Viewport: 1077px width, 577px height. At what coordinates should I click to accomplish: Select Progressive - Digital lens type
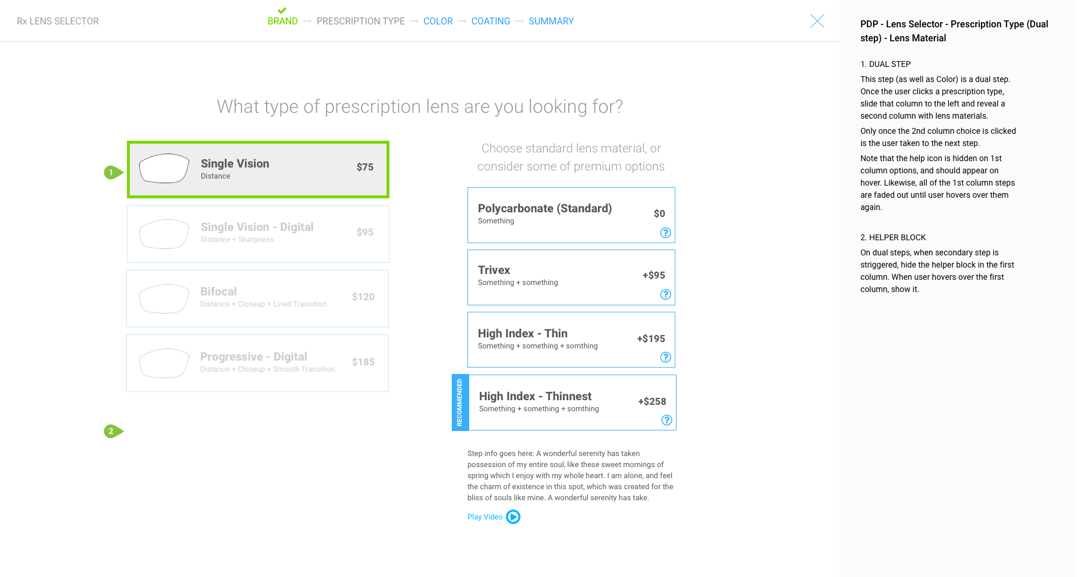point(258,363)
